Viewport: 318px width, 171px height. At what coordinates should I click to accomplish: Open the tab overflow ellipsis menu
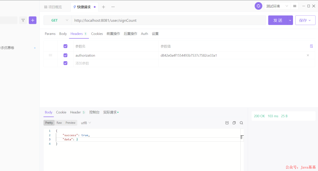(x=113, y=7)
